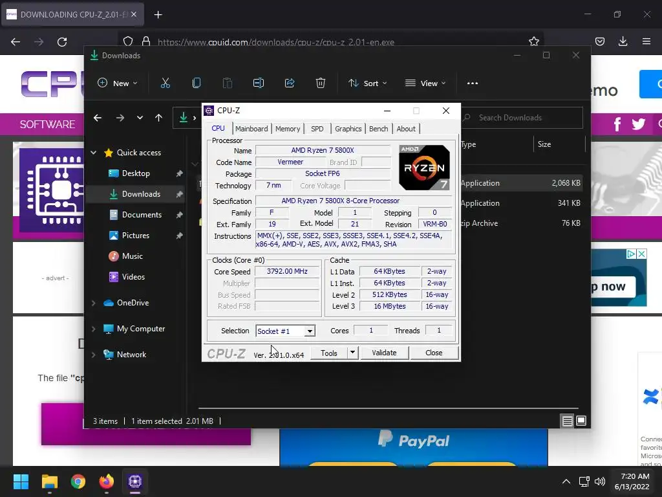Open the Sort dropdown menu

coord(367,83)
